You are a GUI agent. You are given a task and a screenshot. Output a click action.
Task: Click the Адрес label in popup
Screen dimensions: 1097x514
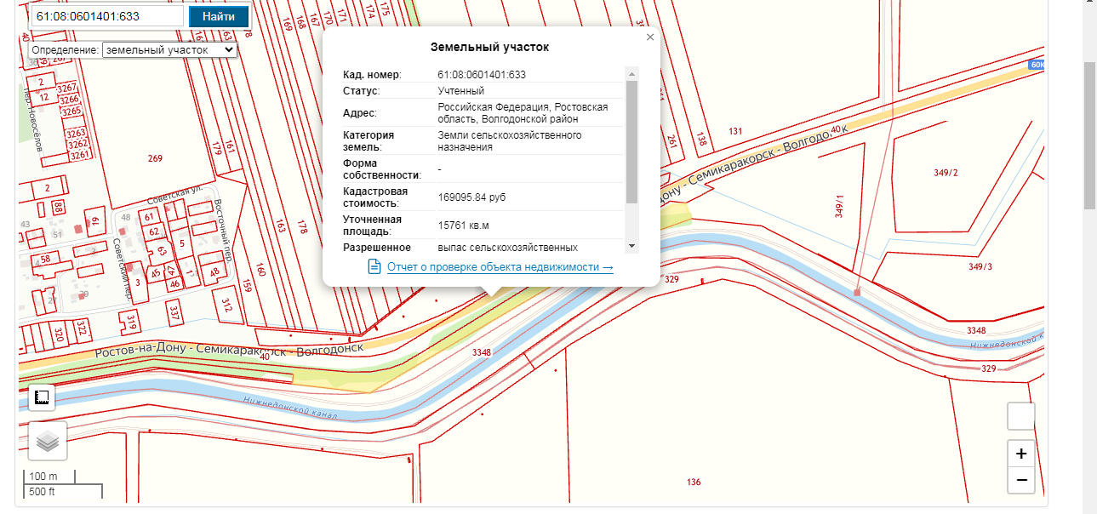pos(360,113)
